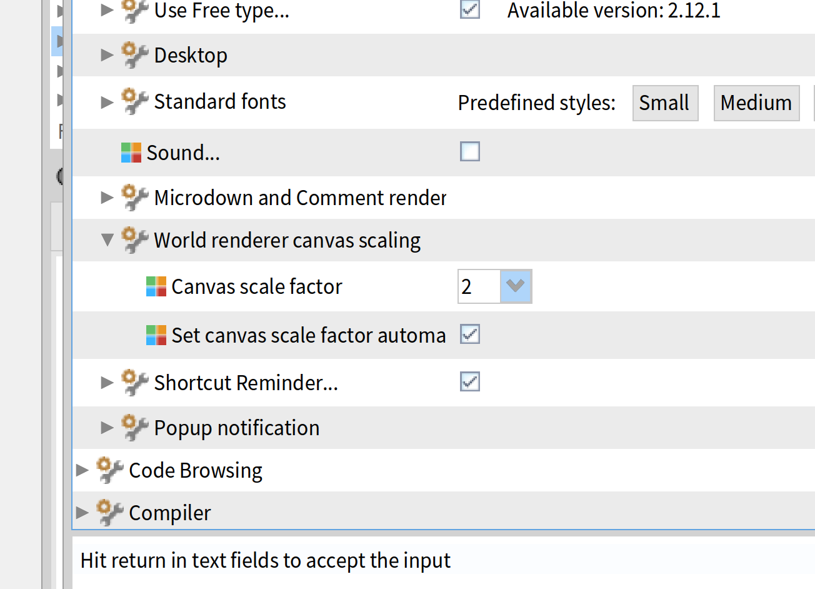The height and width of the screenshot is (589, 815).
Task: Collapse World renderer canvas scaling group
Action: point(107,240)
